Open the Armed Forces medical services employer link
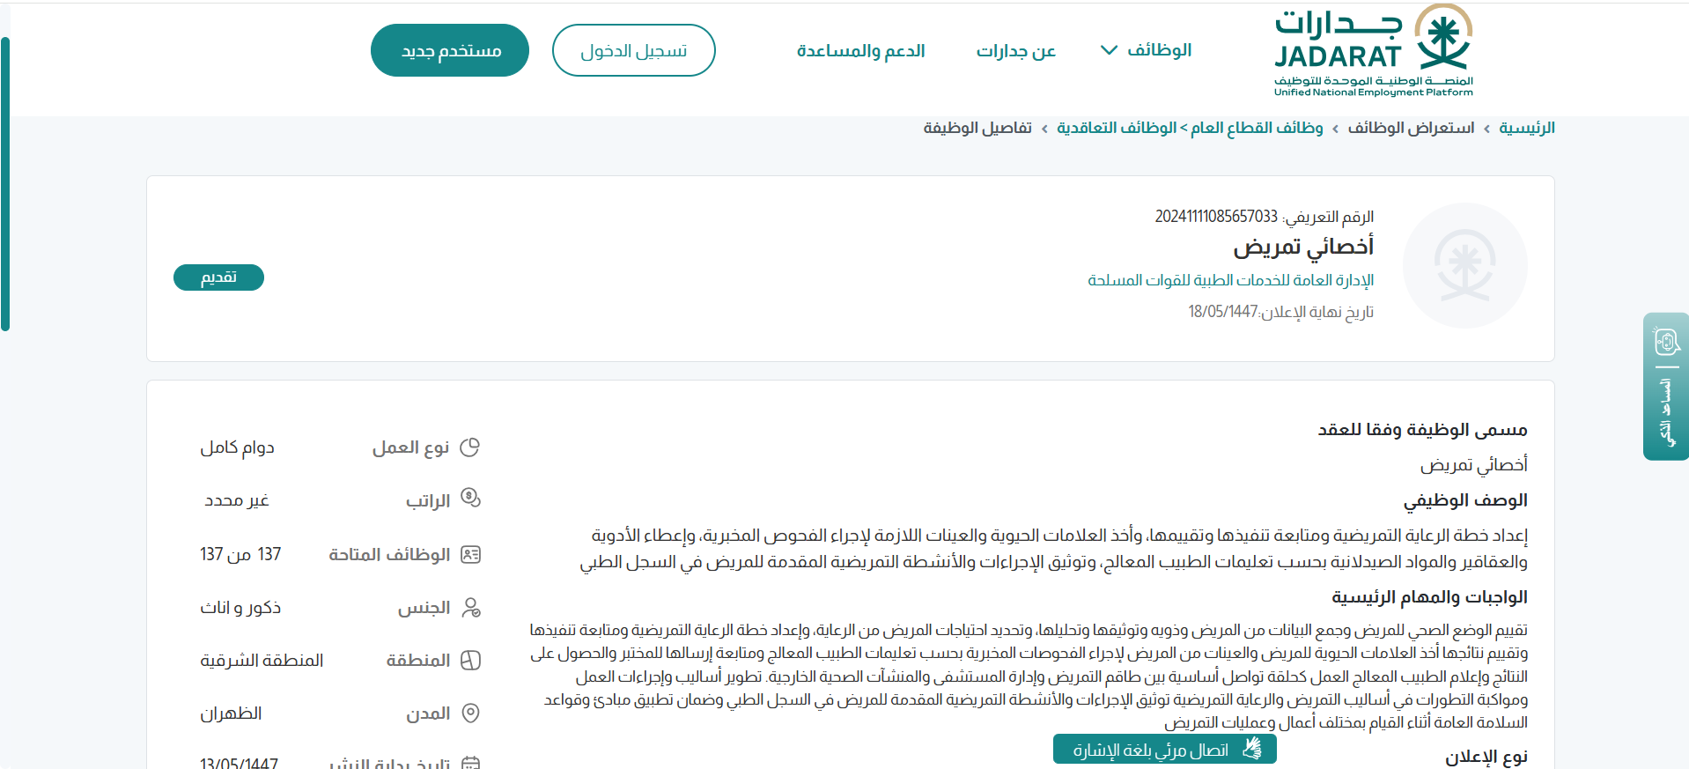This screenshot has width=1689, height=769. click(1230, 280)
